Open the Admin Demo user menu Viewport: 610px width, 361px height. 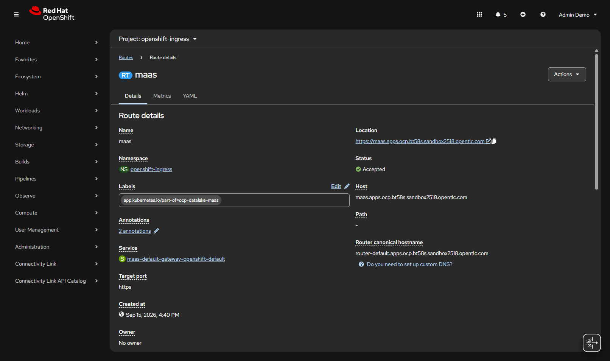pyautogui.click(x=577, y=15)
